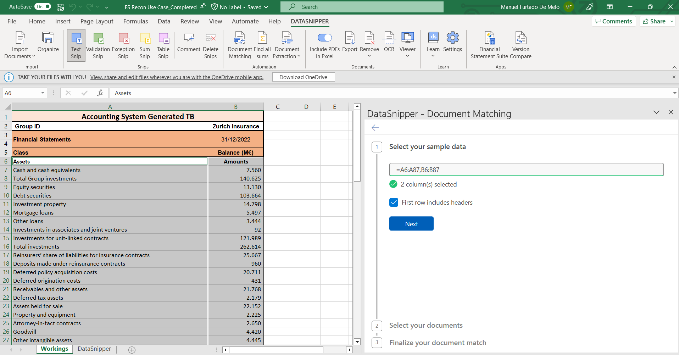Screen dimensions: 679x355
Task: Launch Financial Statement Suite app
Action: pyautogui.click(x=489, y=45)
